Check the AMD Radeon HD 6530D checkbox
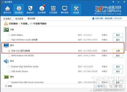 [x=9, y=56]
